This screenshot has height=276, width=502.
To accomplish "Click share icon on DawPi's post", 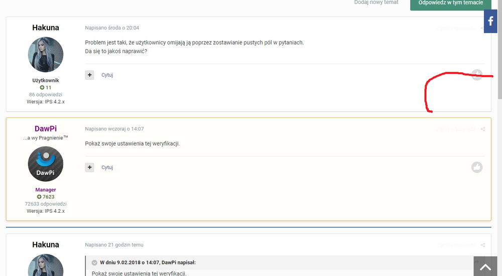I will (x=483, y=129).
